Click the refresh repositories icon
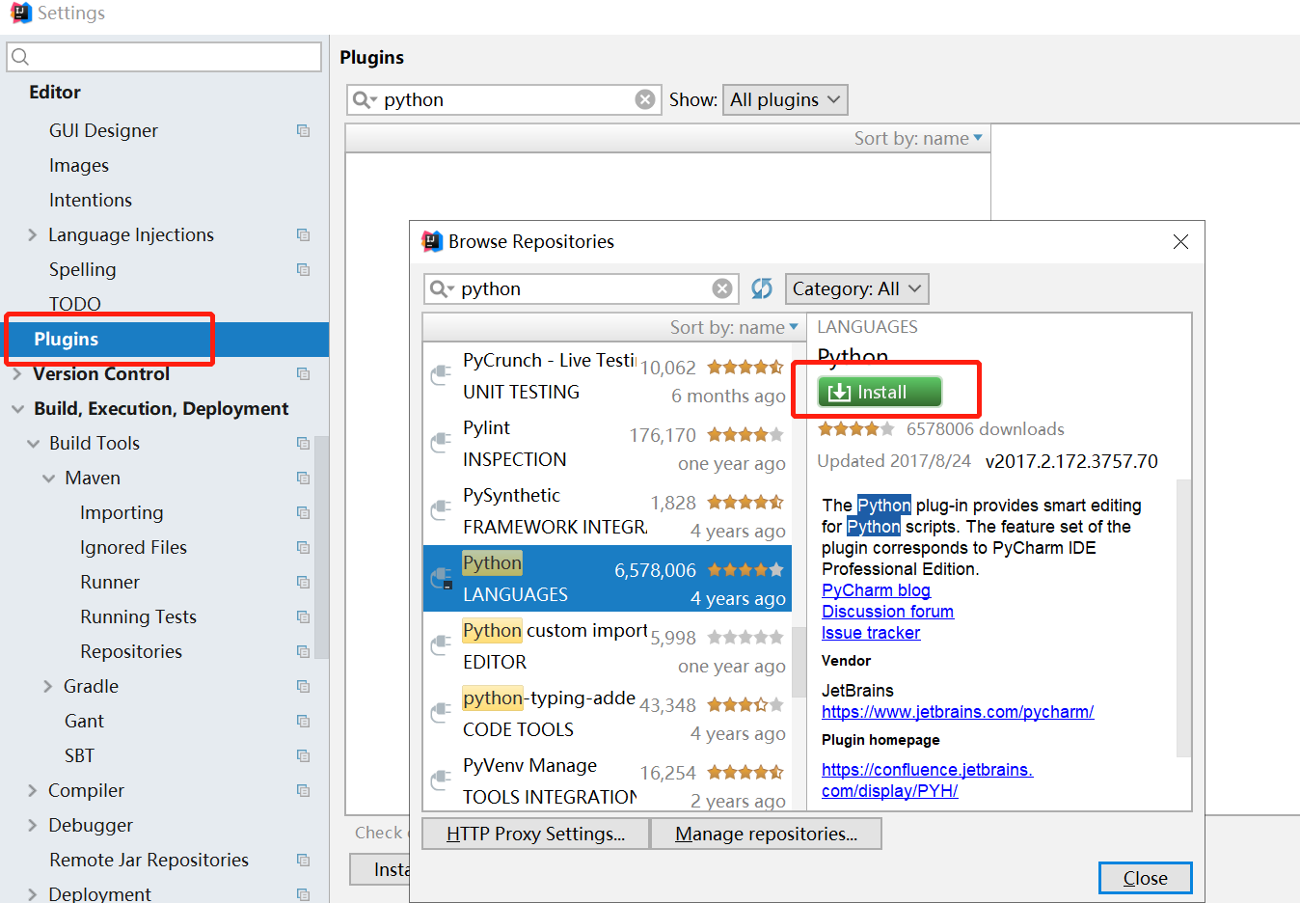1300x903 pixels. (762, 288)
